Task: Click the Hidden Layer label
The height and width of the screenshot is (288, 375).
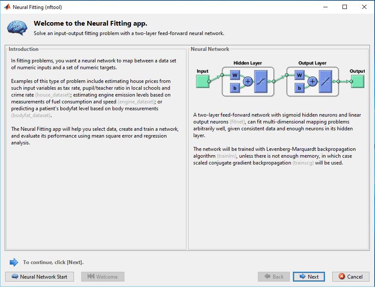Action: pos(248,63)
